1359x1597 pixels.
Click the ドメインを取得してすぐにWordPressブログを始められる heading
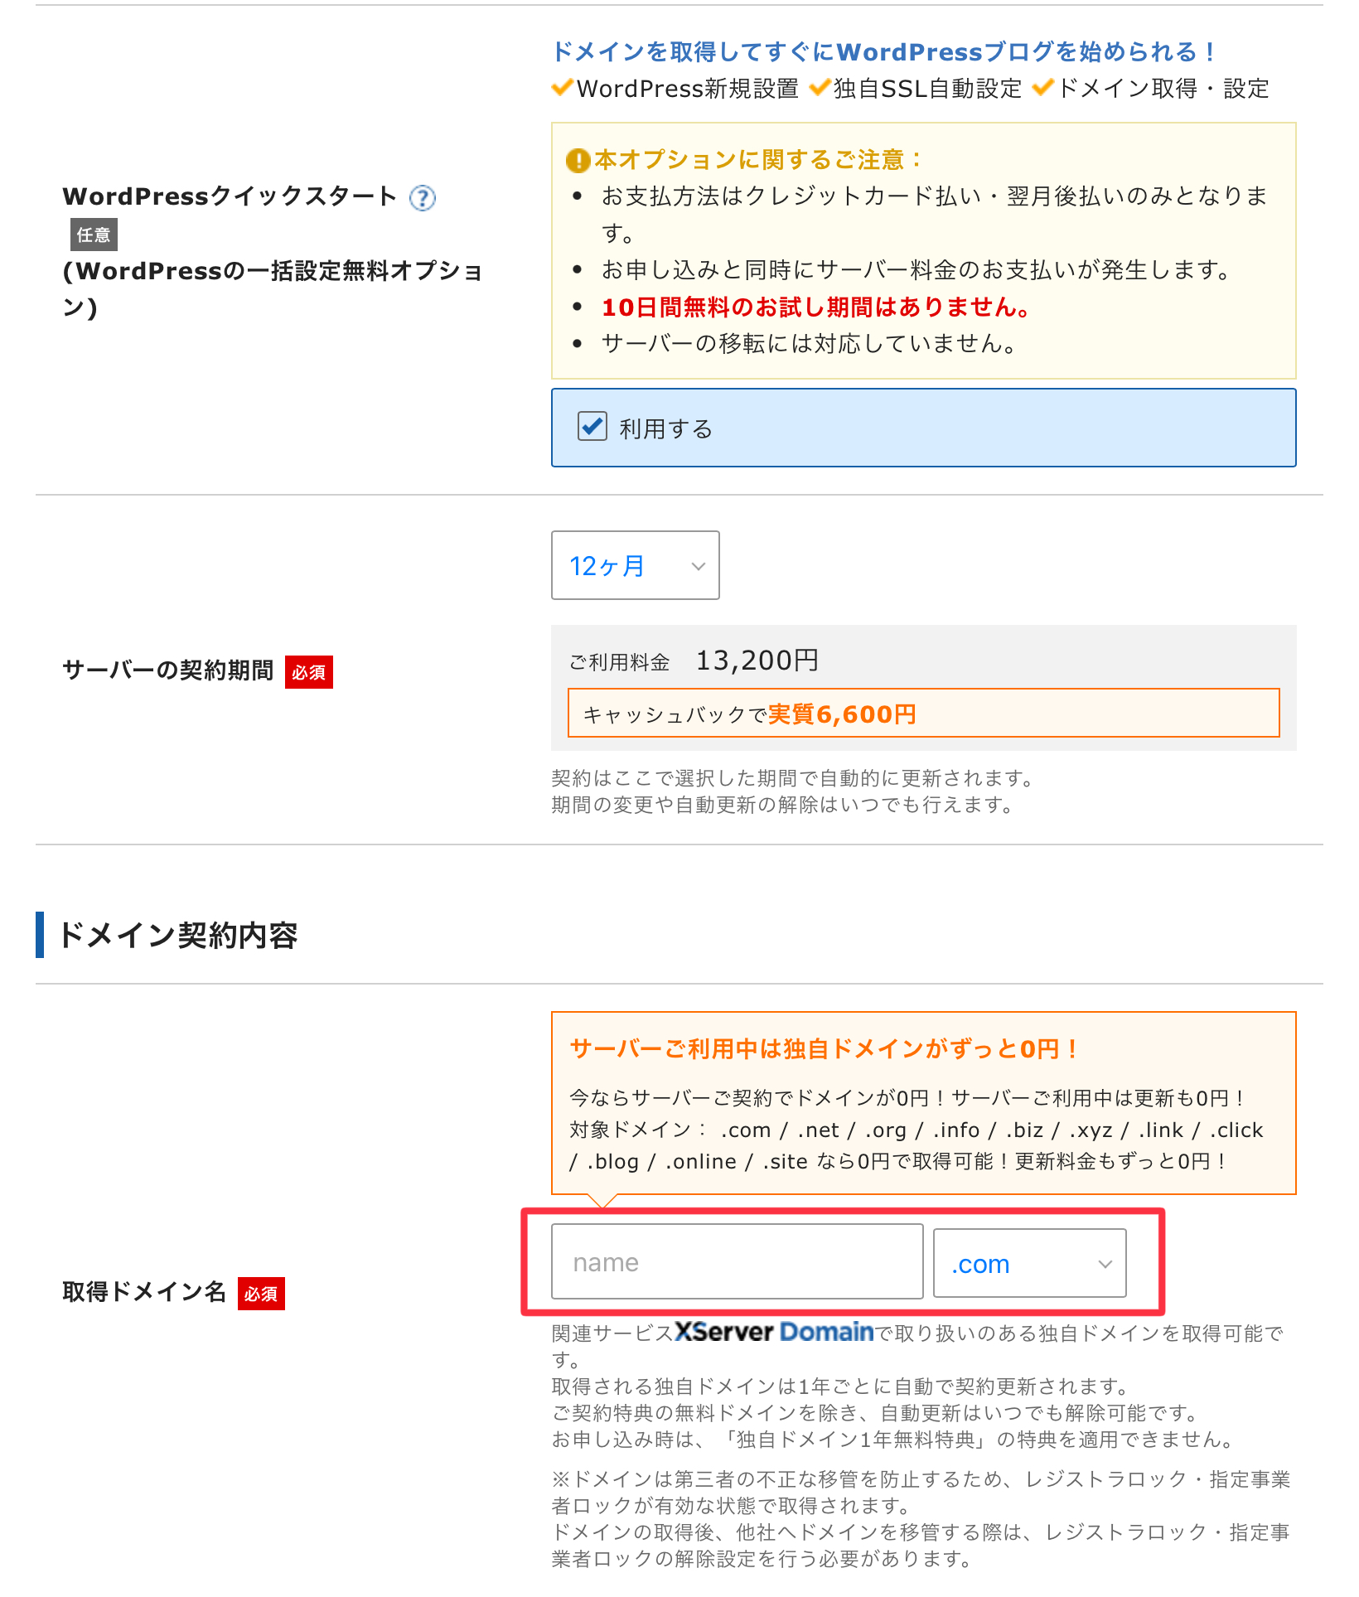883,52
